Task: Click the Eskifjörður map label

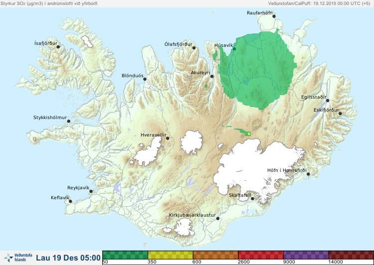Action: click(x=326, y=110)
